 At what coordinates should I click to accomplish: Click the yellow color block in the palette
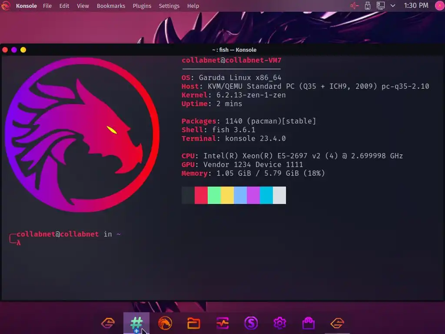227,195
